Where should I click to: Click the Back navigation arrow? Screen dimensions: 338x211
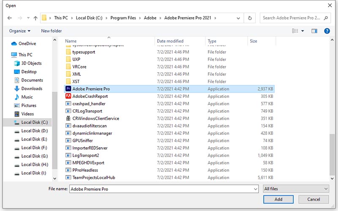(9, 18)
